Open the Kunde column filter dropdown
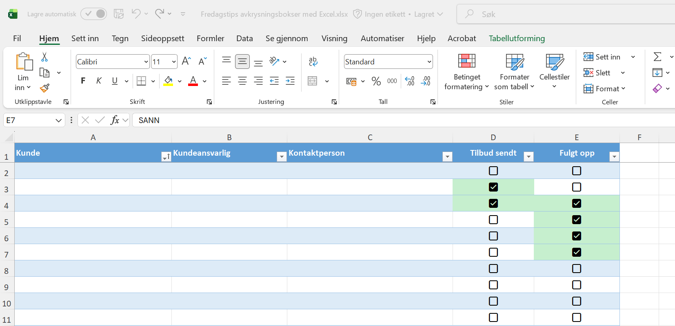 tap(166, 156)
